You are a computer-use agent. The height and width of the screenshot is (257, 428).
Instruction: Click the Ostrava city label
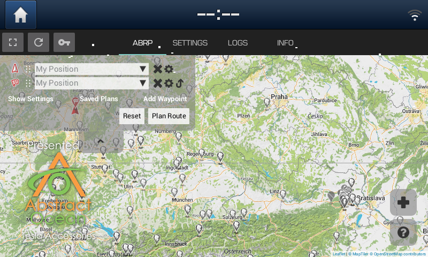[x=410, y=111]
